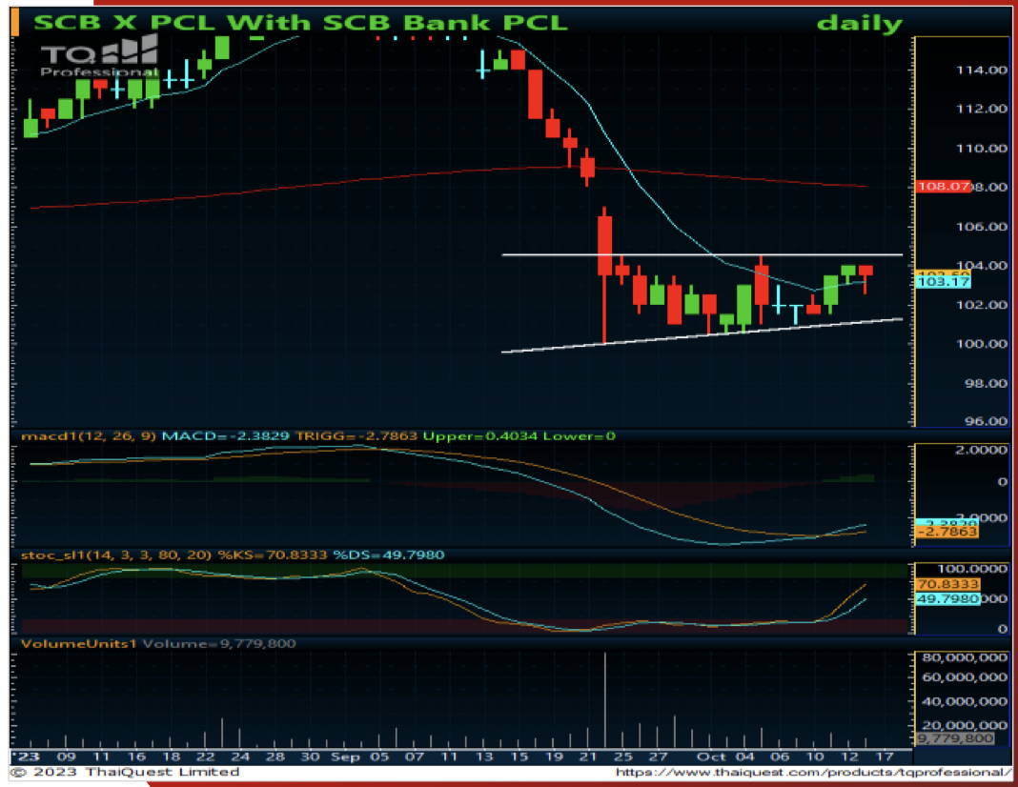Select the orange 70.8333 stochastic axis tag

[x=947, y=584]
